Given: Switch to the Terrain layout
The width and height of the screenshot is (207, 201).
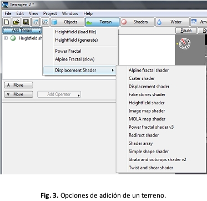Looking at the screenshot, I should [x=102, y=22].
